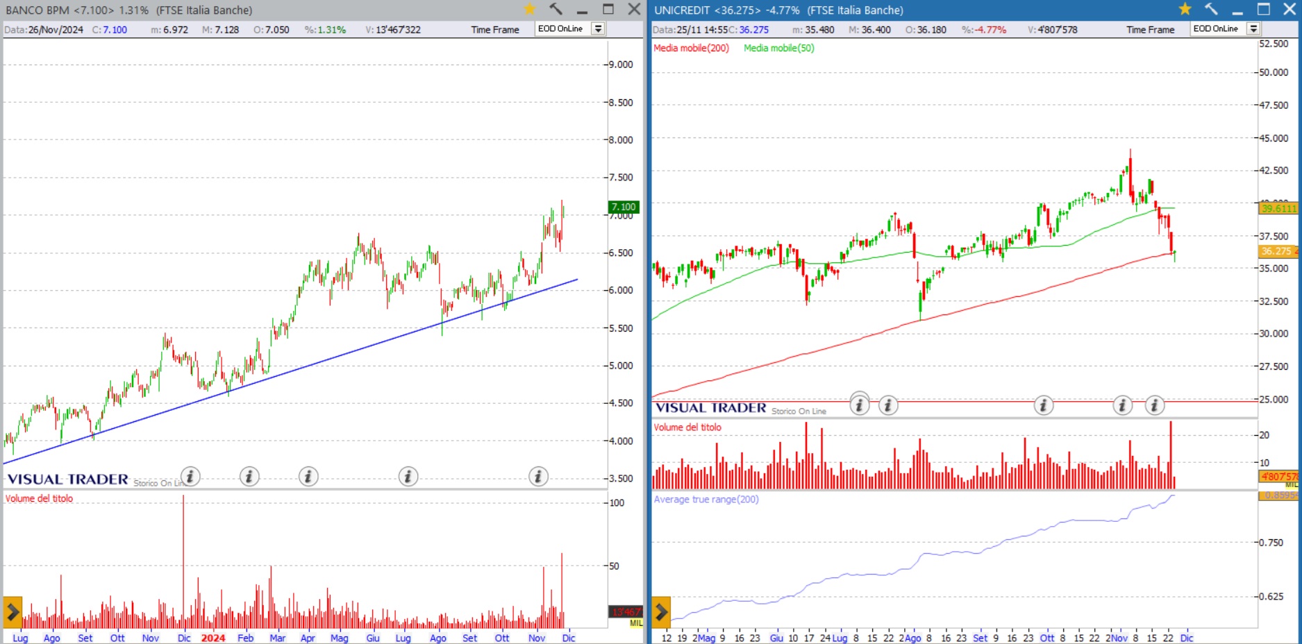Screen dimensions: 1302x644
Task: Click yellow arrow button in BANCO BPM window
Action: click(12, 612)
